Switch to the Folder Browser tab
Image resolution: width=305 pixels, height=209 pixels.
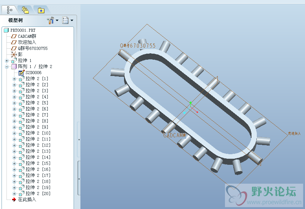pyautogui.click(x=25, y=10)
